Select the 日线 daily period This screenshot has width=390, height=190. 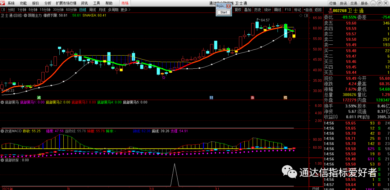(83, 10)
